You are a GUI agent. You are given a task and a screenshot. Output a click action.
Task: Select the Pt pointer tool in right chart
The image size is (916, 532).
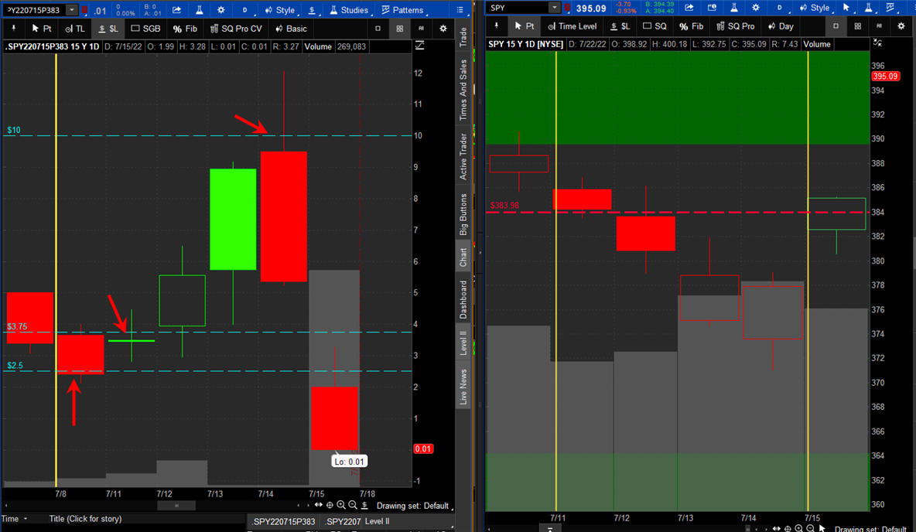coord(524,26)
